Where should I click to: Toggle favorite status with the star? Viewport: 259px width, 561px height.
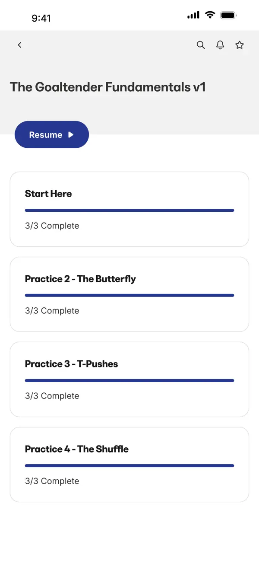240,45
